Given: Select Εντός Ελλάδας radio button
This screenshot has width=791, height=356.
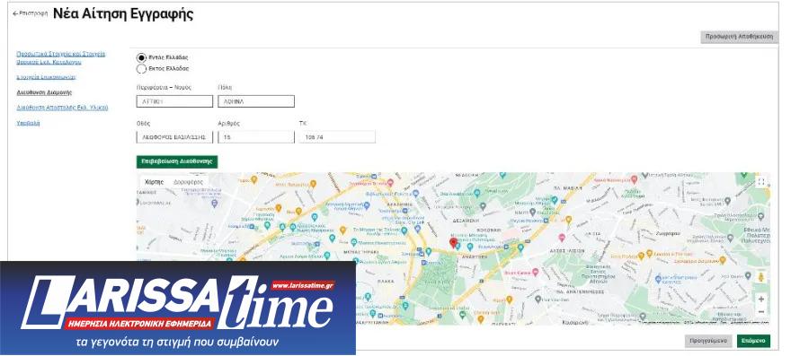Looking at the screenshot, I should pyautogui.click(x=141, y=57).
